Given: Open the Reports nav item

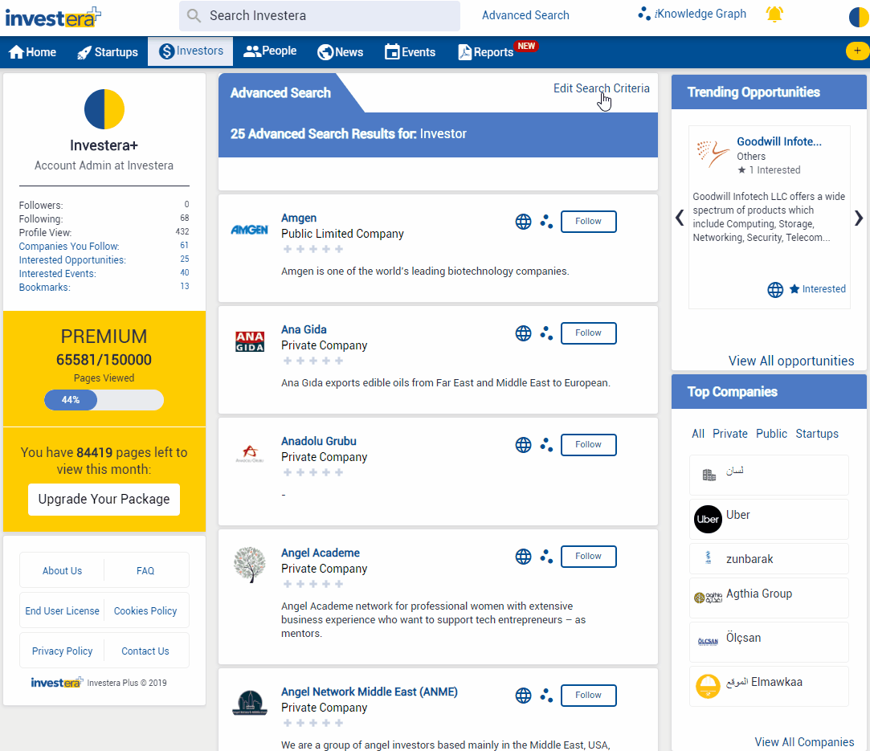Looking at the screenshot, I should tap(486, 52).
